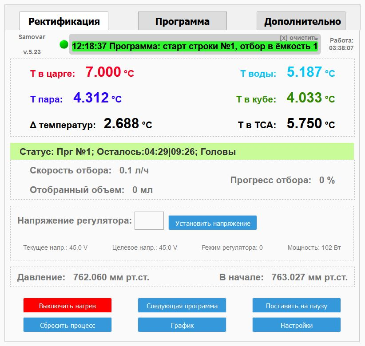Click the Т воды temperature value
The image size is (365, 346).
(311, 72)
